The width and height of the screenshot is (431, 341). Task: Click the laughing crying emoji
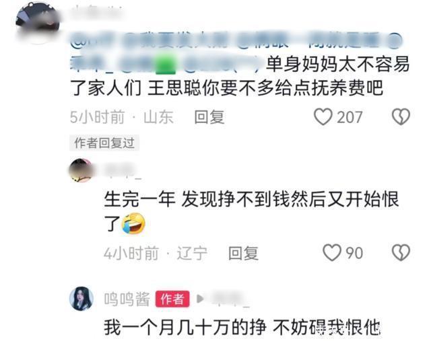133,223
